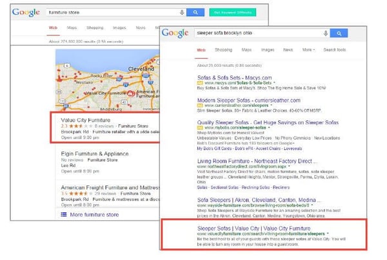Click the My Bob's Gift Cards sitelink
Image resolution: width=387 pixels, height=260 pixels.
click(214, 149)
